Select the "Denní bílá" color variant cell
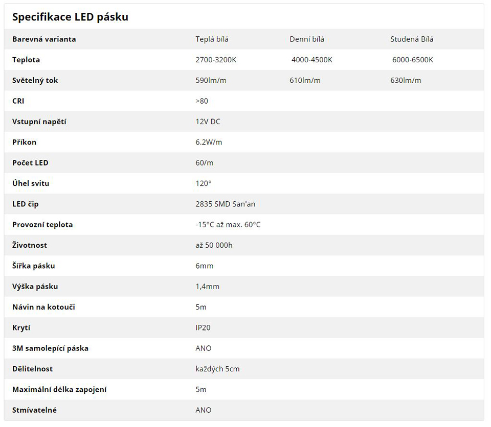Viewport: 491px width, 427px height. 307,39
